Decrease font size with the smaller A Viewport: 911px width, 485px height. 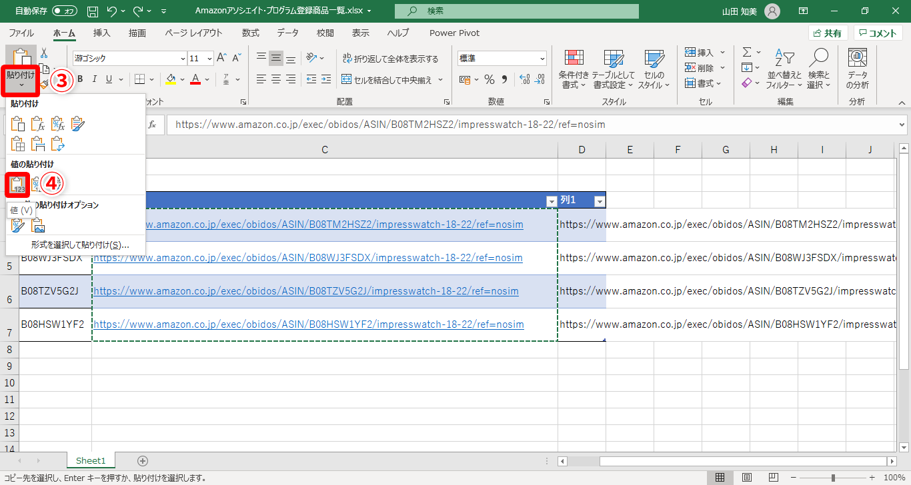point(236,58)
